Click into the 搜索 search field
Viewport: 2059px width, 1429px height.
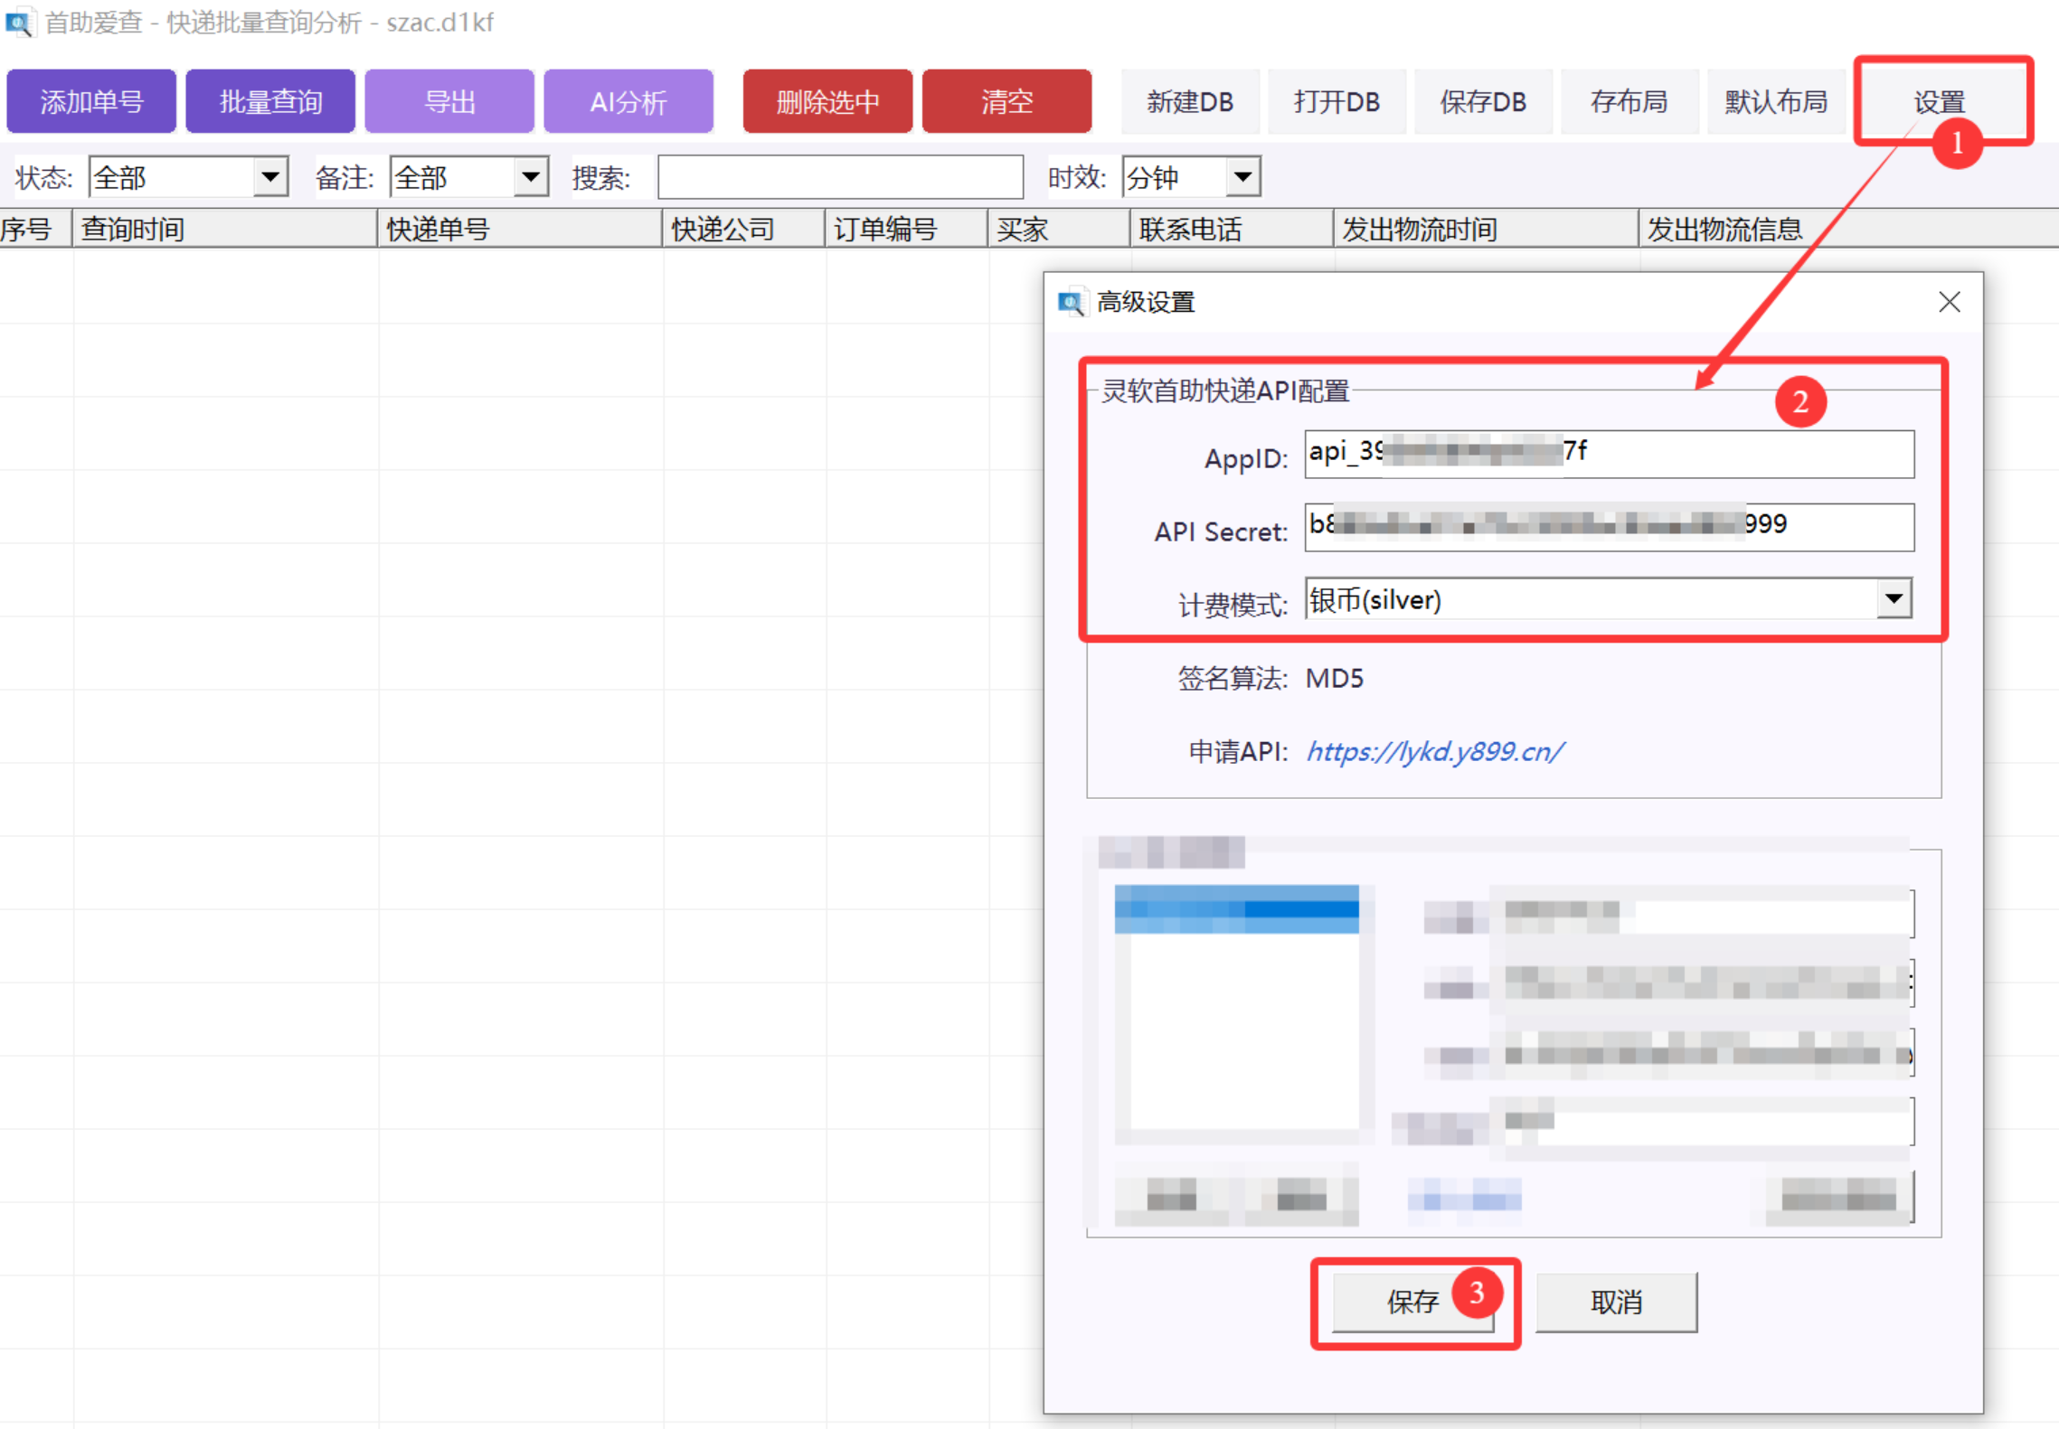[840, 177]
